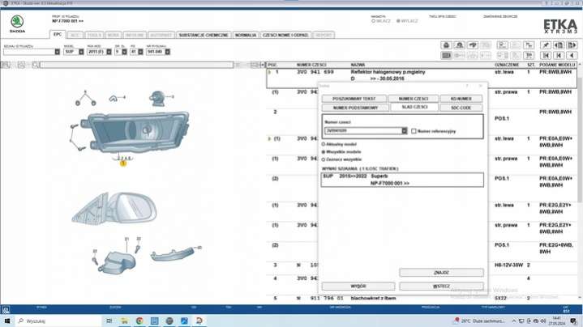The height and width of the screenshot is (327, 583).
Task: Select the 'WŁĄCZ' radio button at top
Action: coord(374,21)
